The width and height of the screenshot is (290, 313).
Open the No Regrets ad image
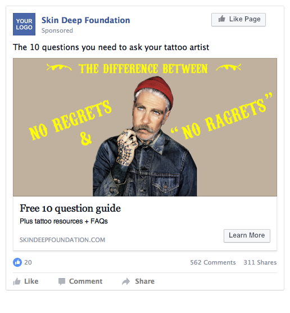(145, 127)
